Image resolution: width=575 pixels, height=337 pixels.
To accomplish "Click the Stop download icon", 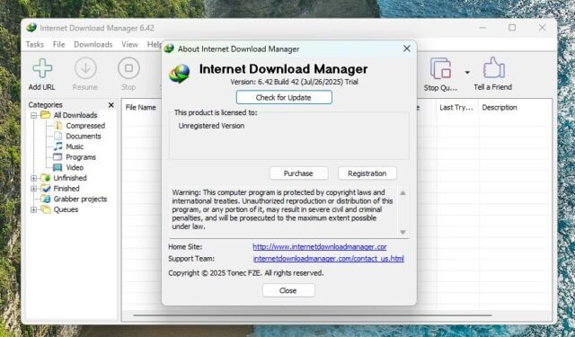I will (128, 68).
